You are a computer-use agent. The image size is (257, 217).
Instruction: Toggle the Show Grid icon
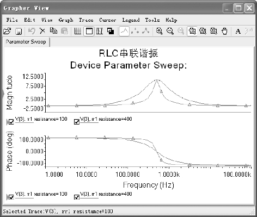click(78, 31)
